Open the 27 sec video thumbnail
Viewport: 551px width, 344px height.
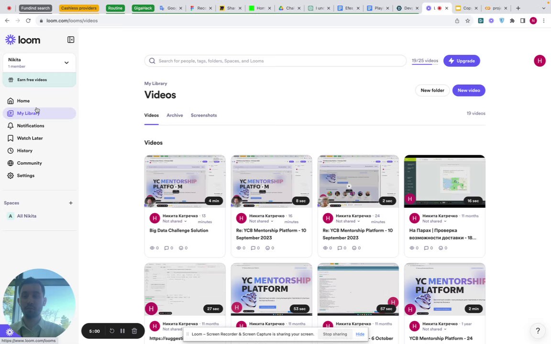coord(185,289)
